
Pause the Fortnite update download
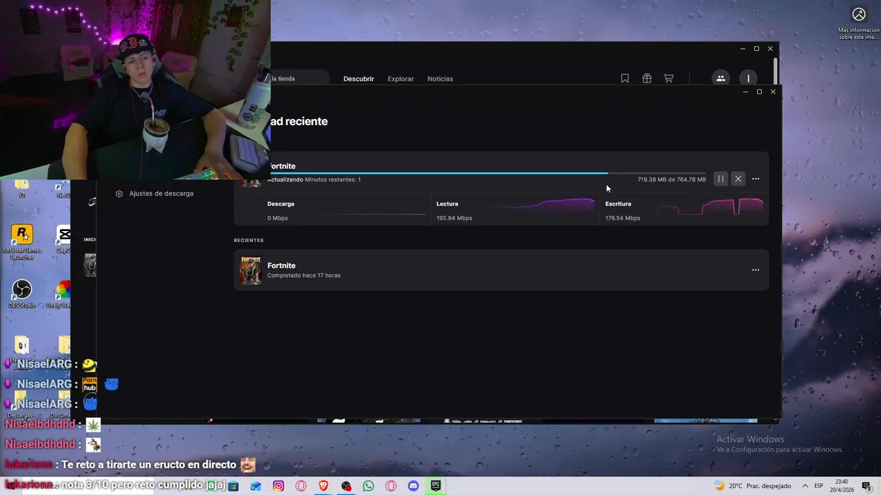click(x=721, y=179)
